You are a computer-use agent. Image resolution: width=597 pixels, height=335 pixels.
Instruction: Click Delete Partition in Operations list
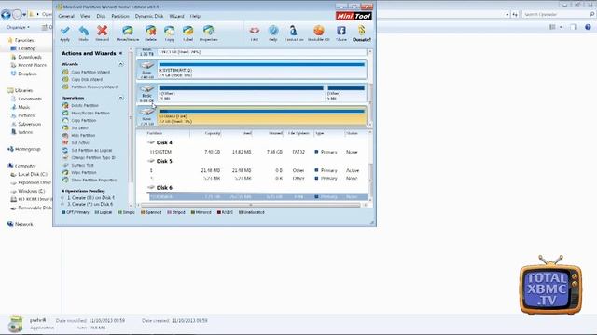pyautogui.click(x=85, y=105)
